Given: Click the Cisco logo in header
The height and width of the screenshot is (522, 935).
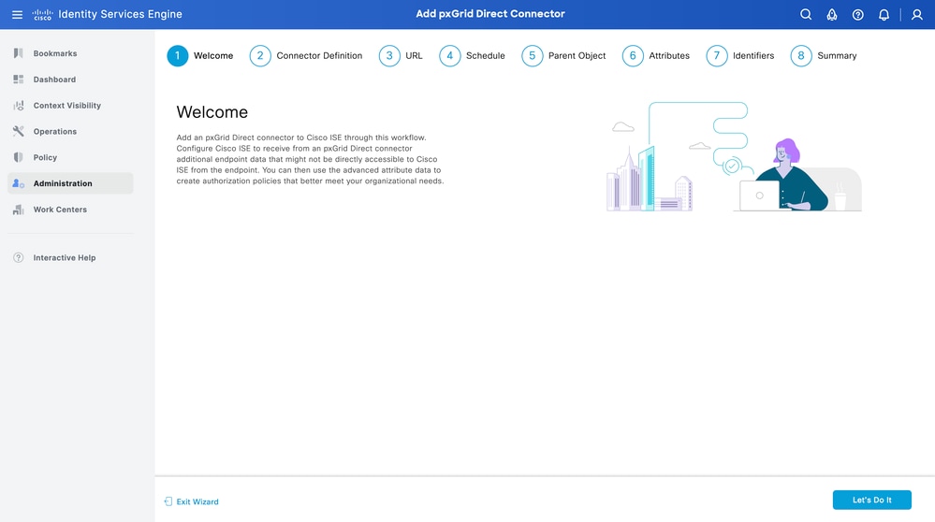Looking at the screenshot, I should coord(42,14).
